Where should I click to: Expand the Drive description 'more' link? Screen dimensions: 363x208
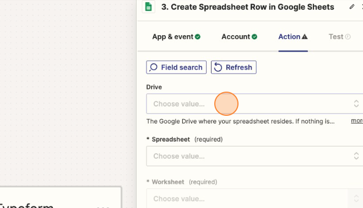[357, 121]
